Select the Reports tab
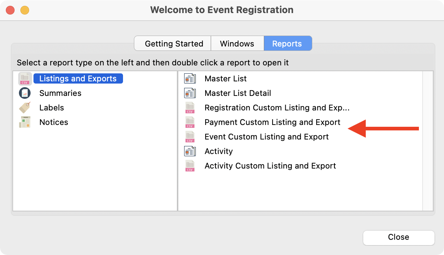The image size is (444, 255). click(287, 44)
